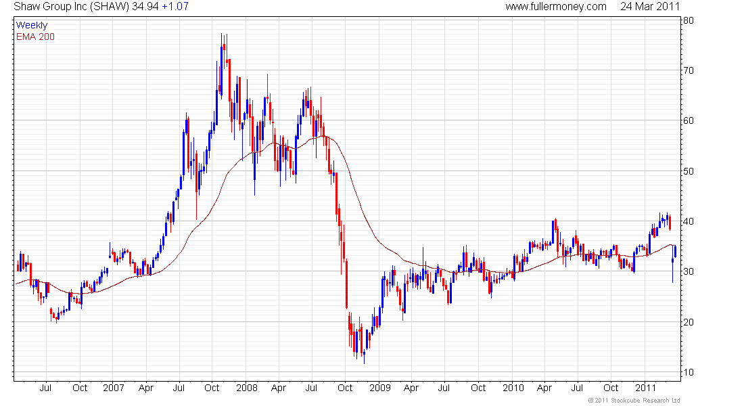
Task: Click the Oct label just before 2011
Action: point(611,388)
